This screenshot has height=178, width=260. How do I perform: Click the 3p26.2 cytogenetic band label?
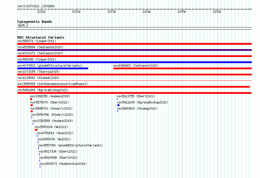[x=23, y=25]
